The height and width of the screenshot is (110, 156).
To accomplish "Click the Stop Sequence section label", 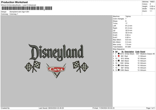I will 119,49.
